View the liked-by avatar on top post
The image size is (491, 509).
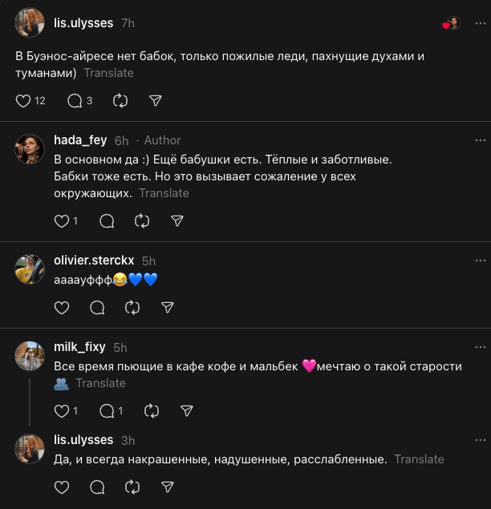(452, 24)
